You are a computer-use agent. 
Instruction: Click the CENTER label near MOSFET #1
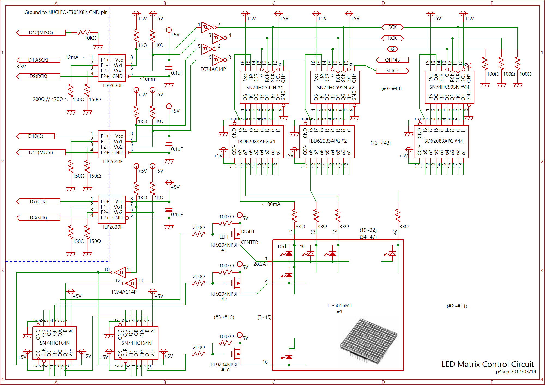click(250, 242)
